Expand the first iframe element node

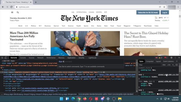[4, 75]
